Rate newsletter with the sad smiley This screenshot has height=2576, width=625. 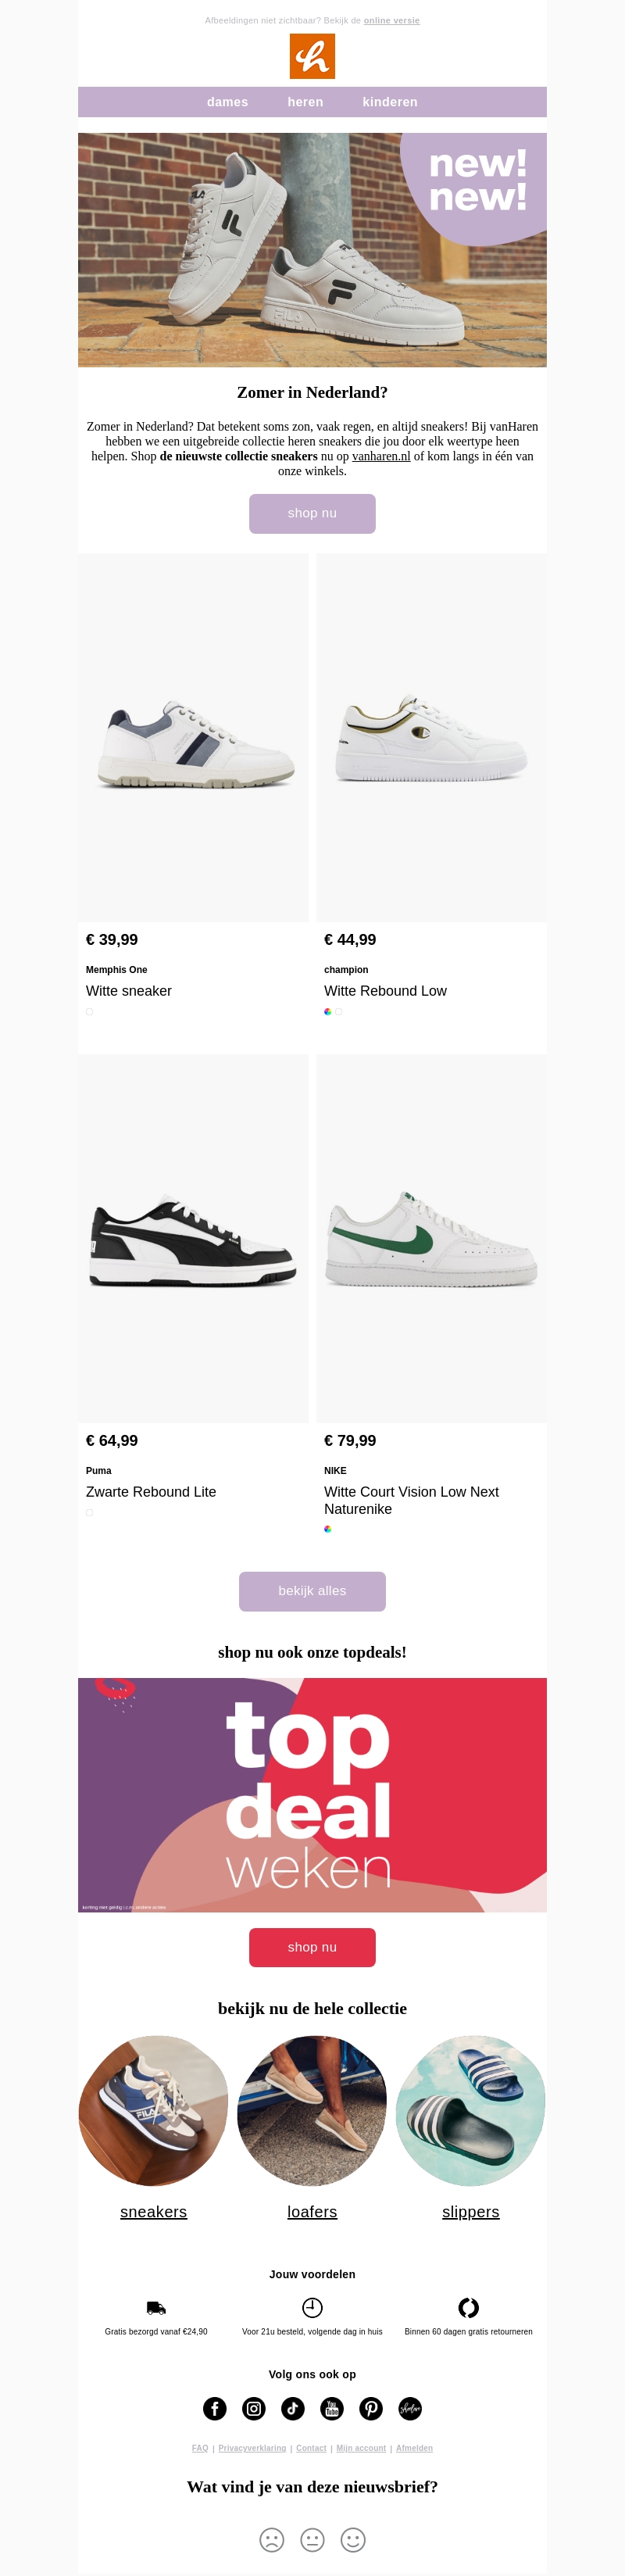click(272, 2539)
